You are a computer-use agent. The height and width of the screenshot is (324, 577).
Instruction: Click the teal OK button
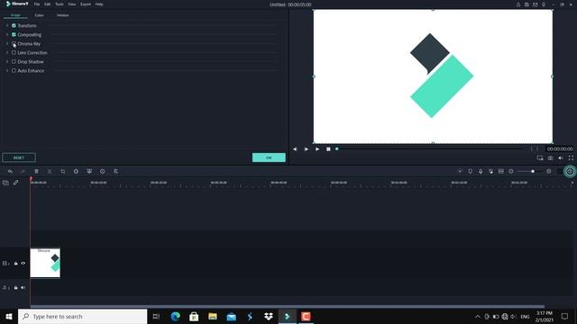(269, 157)
